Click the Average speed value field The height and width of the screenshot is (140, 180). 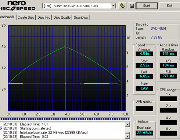144,54
